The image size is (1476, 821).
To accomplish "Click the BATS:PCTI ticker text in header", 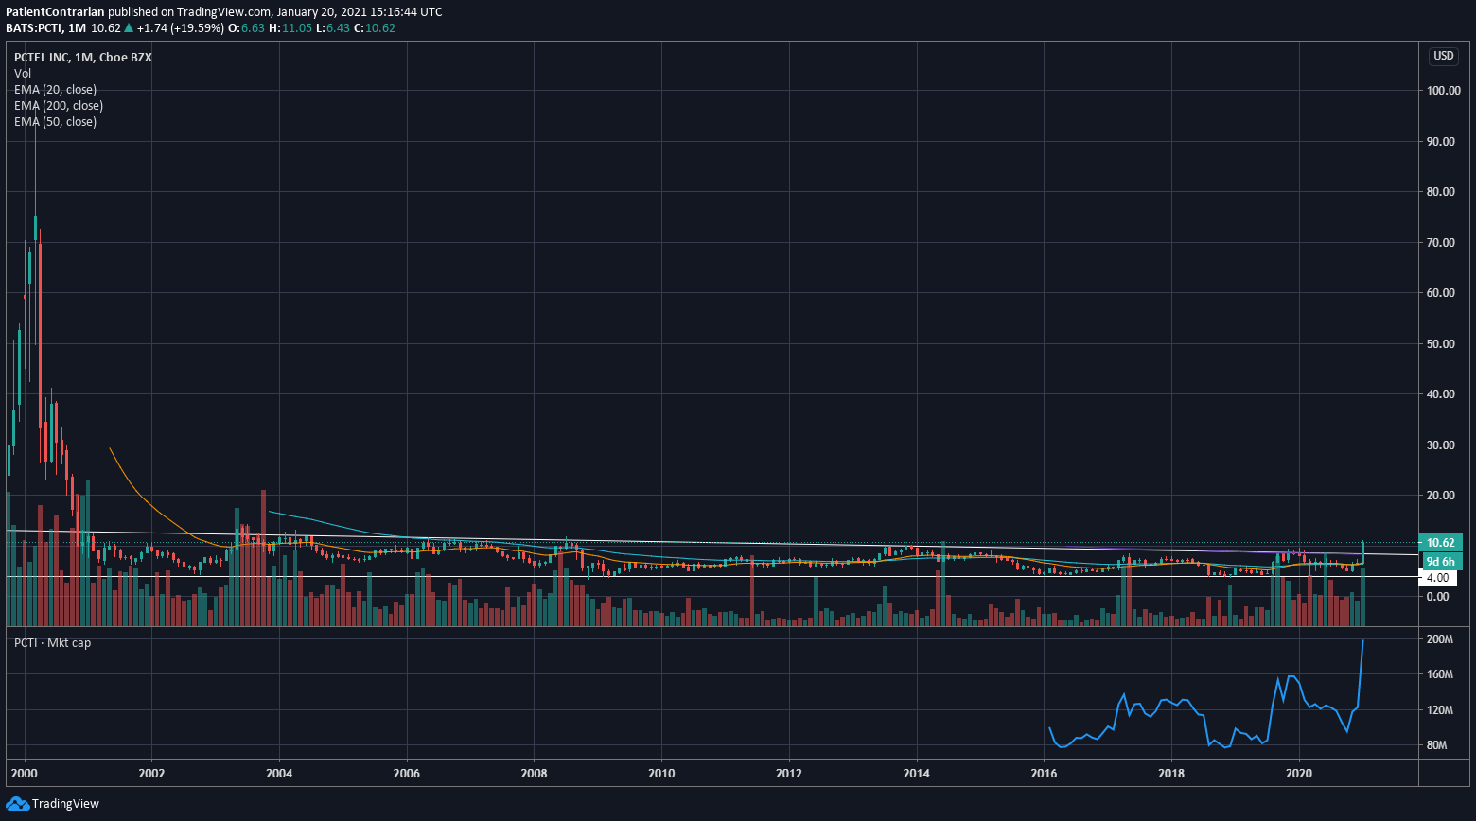I will (x=34, y=28).
